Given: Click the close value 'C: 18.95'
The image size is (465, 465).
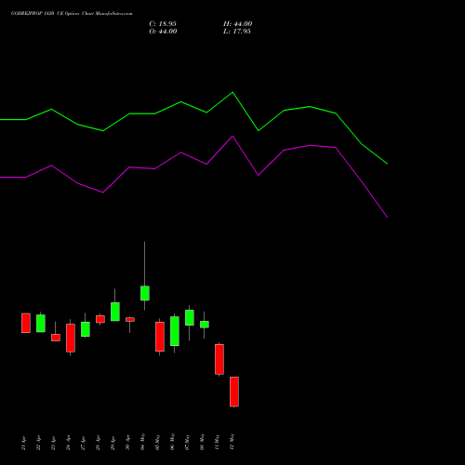Looking at the screenshot, I should coord(163,24).
